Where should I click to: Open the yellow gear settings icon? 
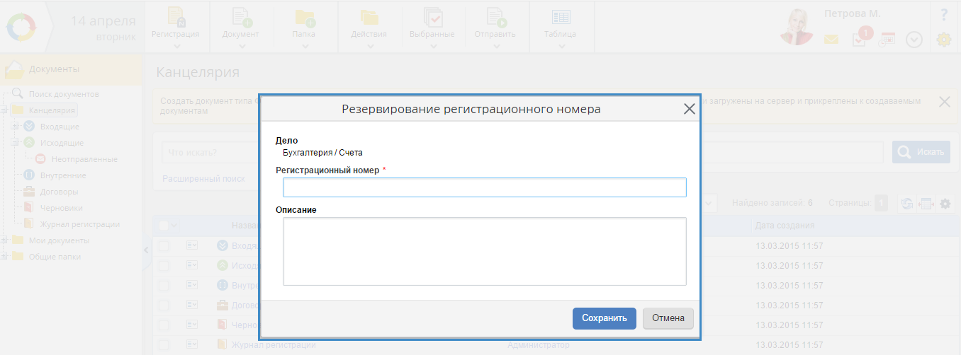pos(944,40)
